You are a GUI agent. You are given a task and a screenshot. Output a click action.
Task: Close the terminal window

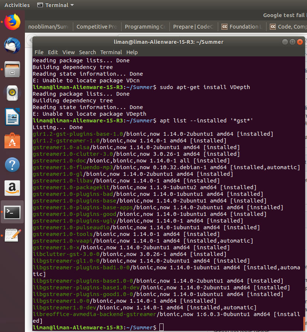tap(300, 42)
